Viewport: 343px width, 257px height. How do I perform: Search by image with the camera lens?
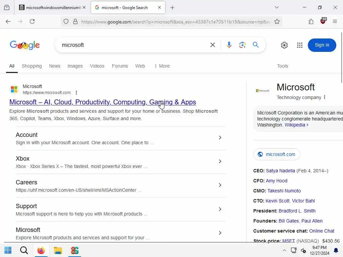point(243,45)
